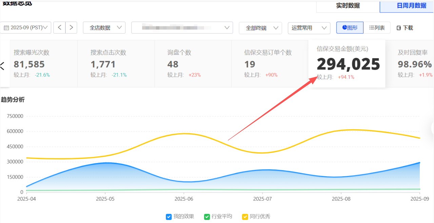Click the +23% change value

(x=194, y=75)
